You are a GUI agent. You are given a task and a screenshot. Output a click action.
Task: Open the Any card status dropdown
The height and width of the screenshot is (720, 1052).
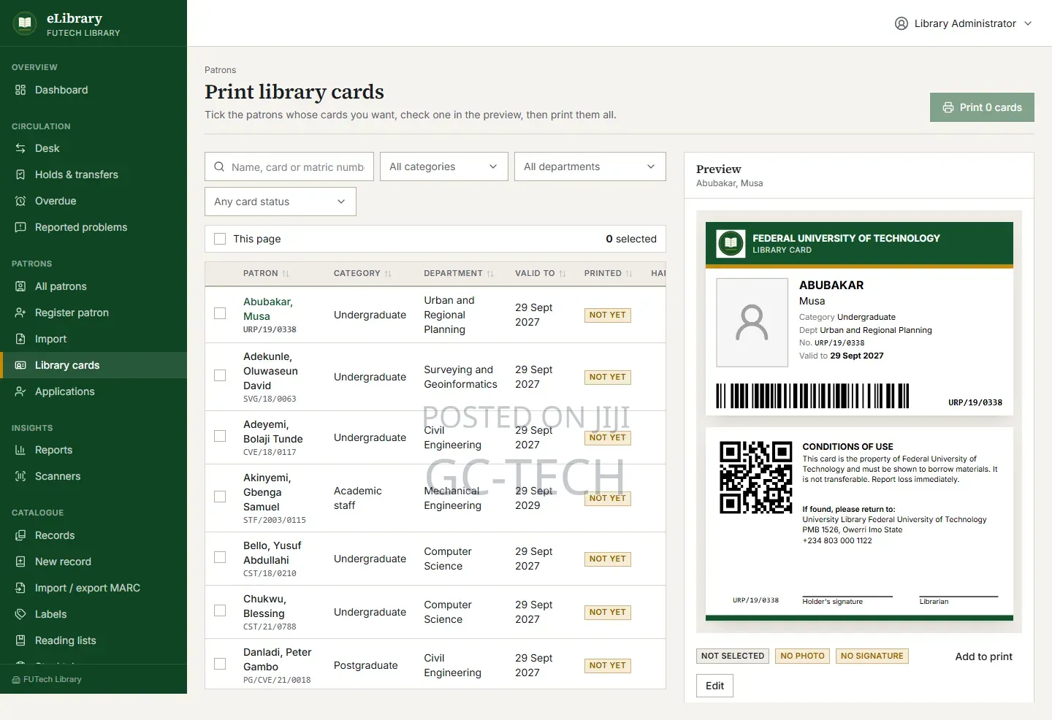click(281, 202)
